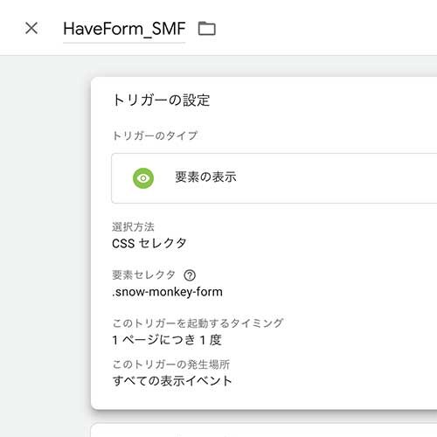Screen dimensions: 437x437
Task: Click the すべての表示イベント firing condition value
Action: click(x=172, y=381)
